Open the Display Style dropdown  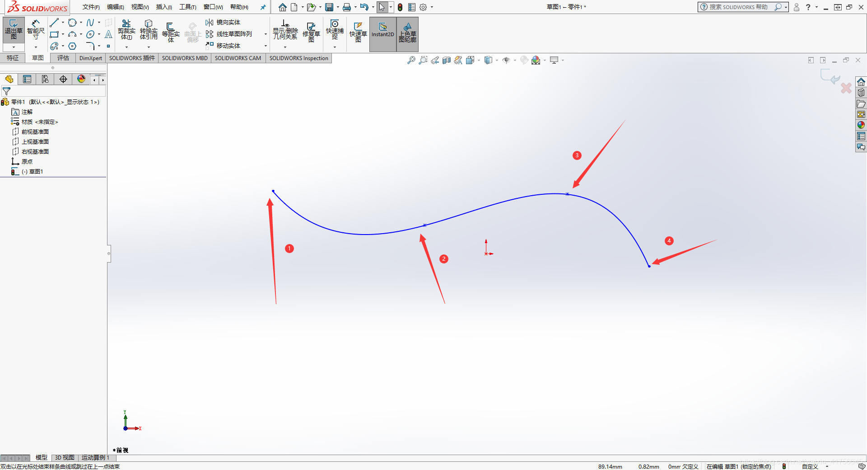497,60
